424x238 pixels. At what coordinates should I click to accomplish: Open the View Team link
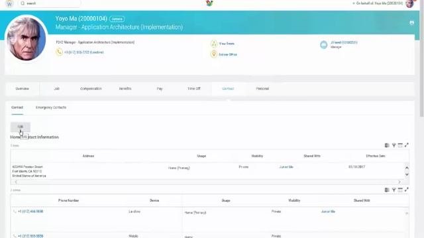pyautogui.click(x=227, y=44)
